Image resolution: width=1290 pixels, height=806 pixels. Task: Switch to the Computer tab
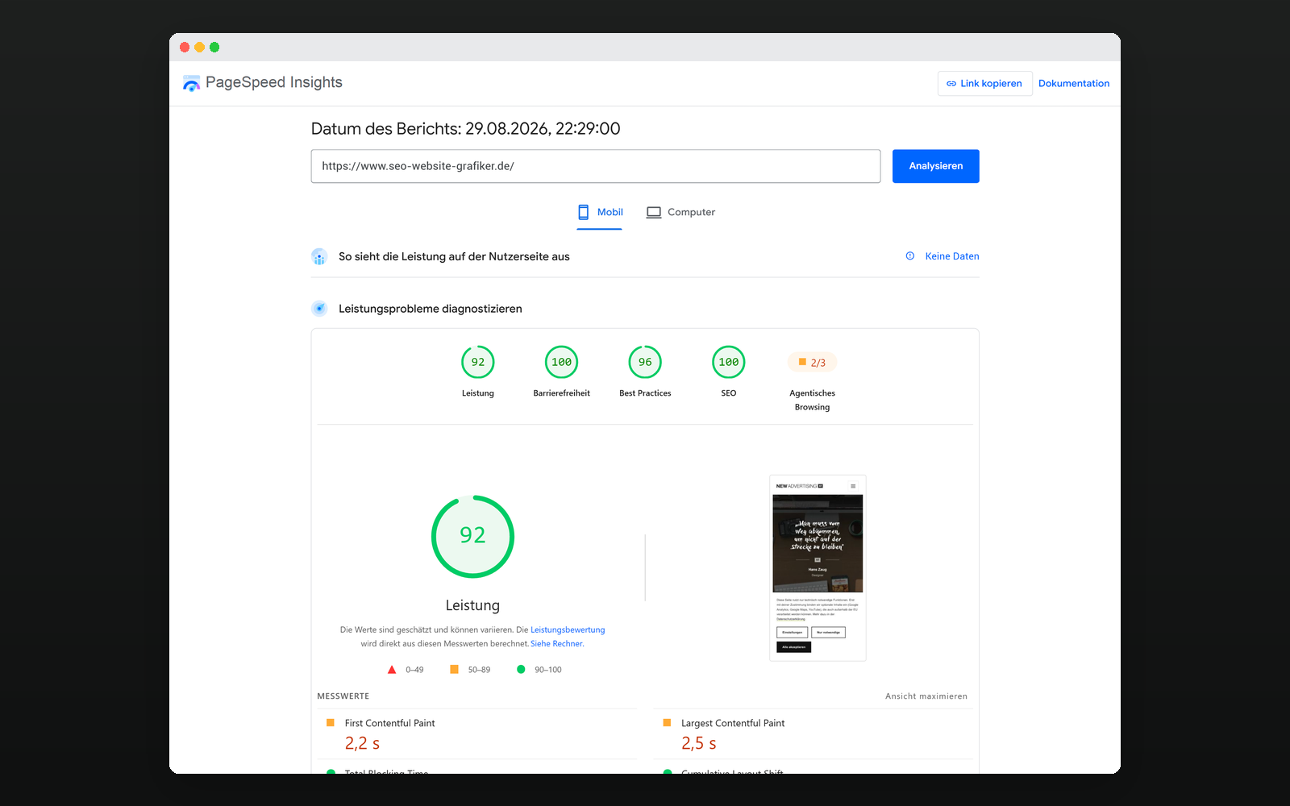pyautogui.click(x=680, y=213)
